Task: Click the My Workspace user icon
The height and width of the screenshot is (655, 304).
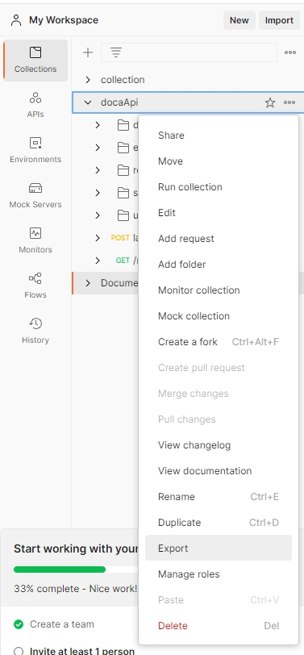Action: click(16, 20)
